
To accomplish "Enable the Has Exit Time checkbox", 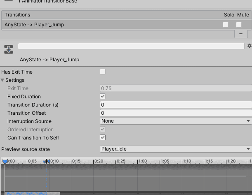I will (x=103, y=72).
